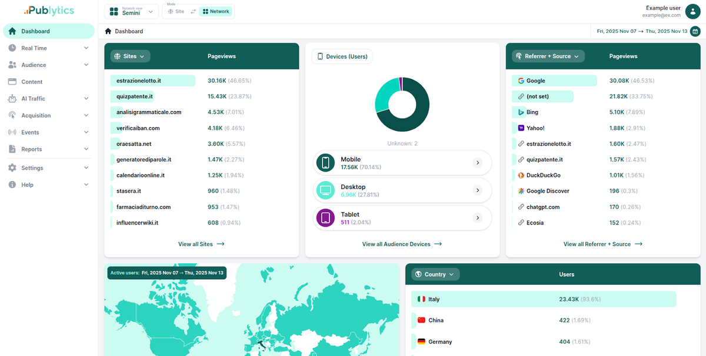Open Events via its broadcast icon
The image size is (706, 356).
tap(12, 132)
